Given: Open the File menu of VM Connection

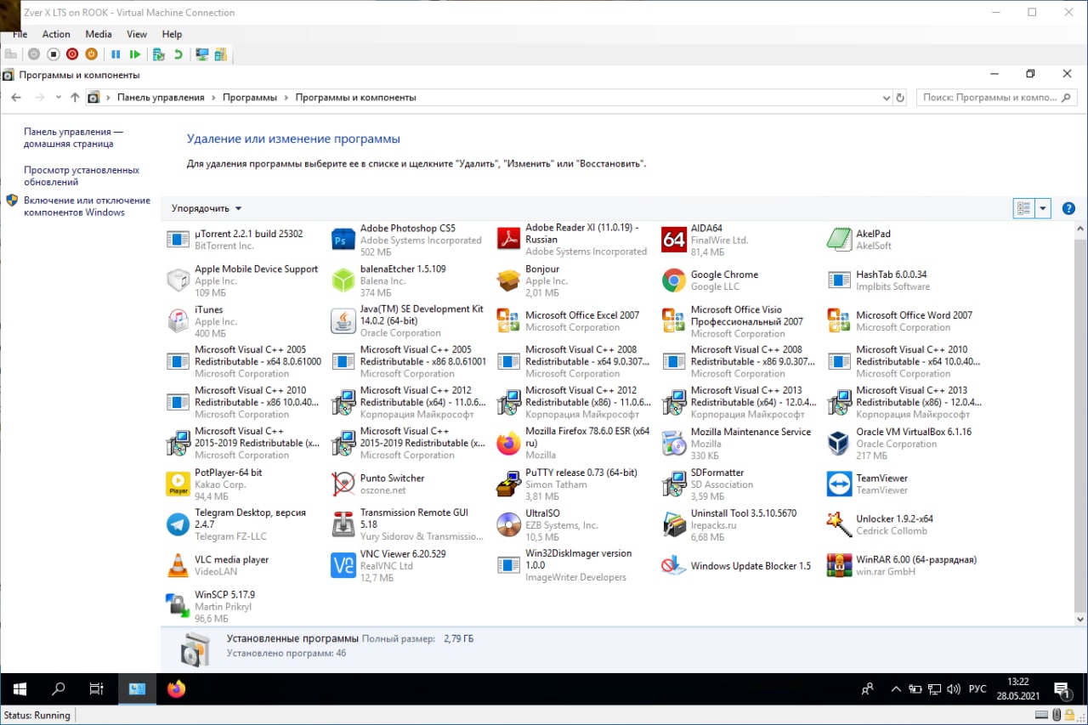Looking at the screenshot, I should point(20,34).
